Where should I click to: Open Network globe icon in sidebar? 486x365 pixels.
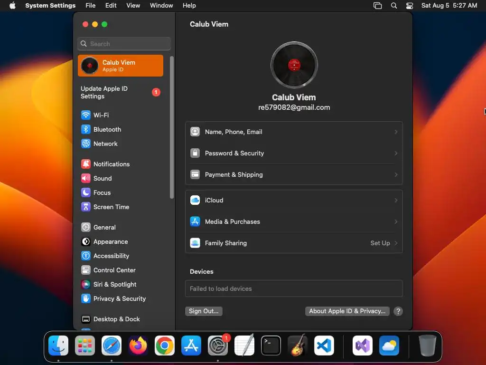85,144
